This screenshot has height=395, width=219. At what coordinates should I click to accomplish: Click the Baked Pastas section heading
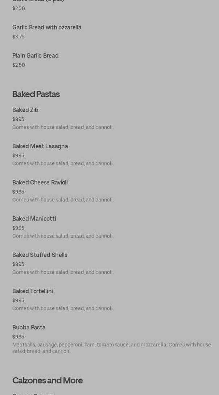(36, 94)
